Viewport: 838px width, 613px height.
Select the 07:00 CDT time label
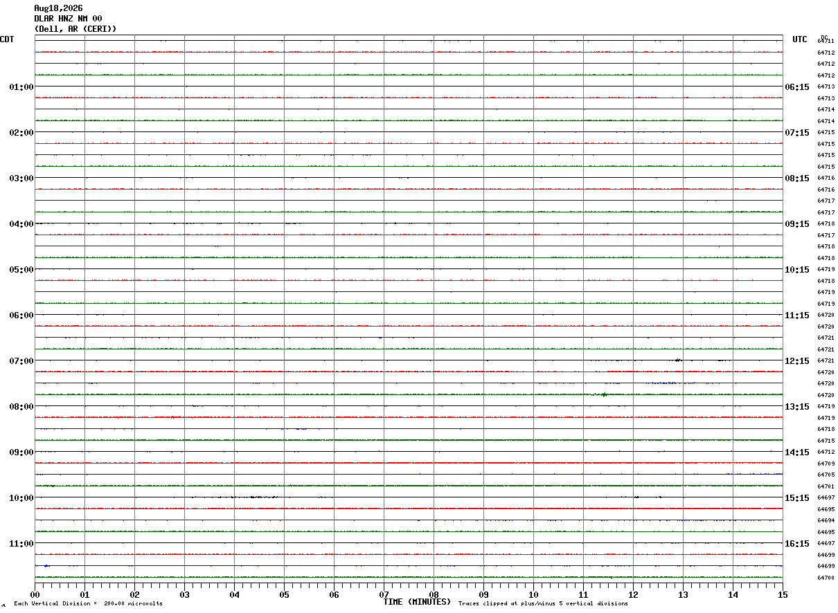(21, 361)
